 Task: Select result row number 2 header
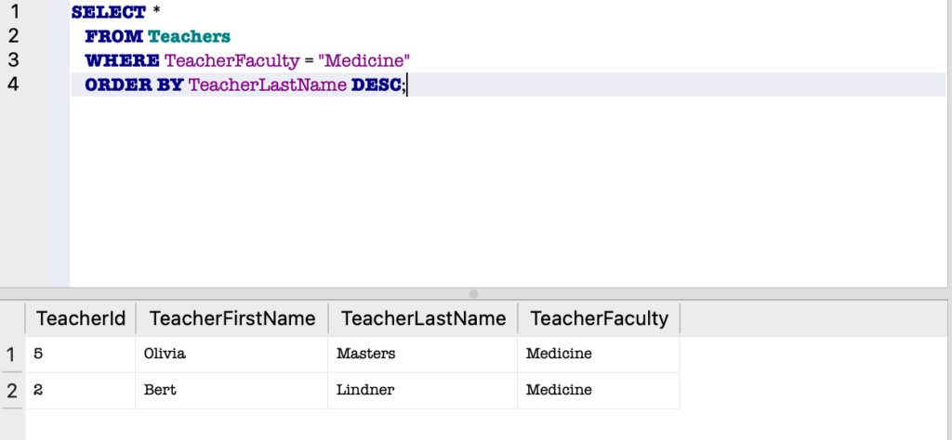click(x=11, y=391)
